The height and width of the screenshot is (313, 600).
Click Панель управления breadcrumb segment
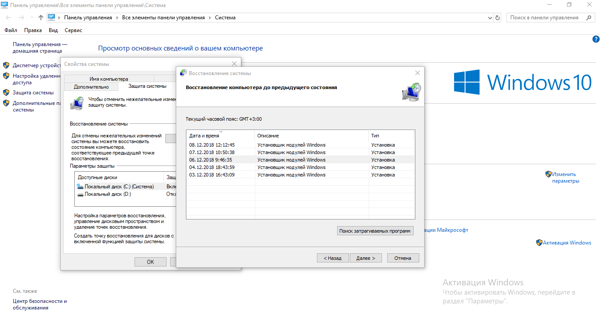(x=88, y=18)
